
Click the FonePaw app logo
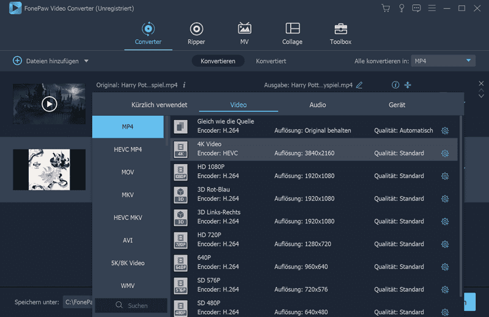tap(15, 8)
